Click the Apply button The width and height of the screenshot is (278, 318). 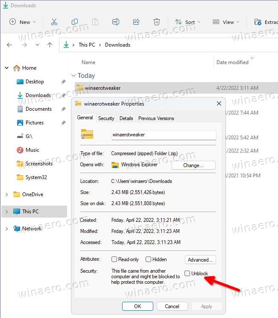pos(207,306)
